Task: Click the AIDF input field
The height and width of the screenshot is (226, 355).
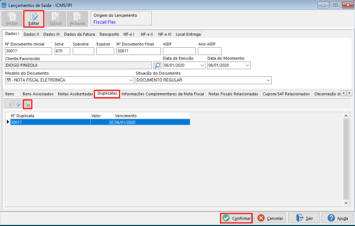Action: (179, 51)
